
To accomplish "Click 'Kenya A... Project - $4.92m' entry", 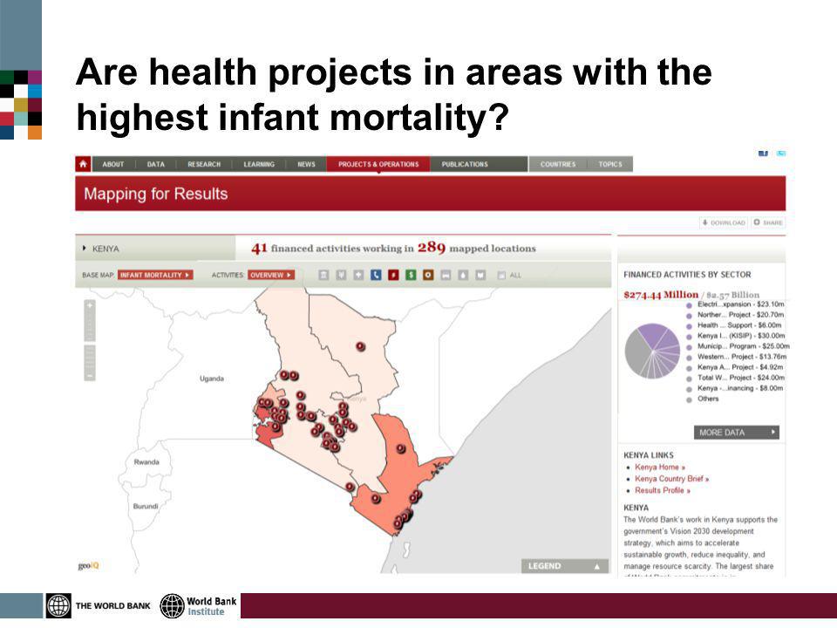I will coord(740,367).
